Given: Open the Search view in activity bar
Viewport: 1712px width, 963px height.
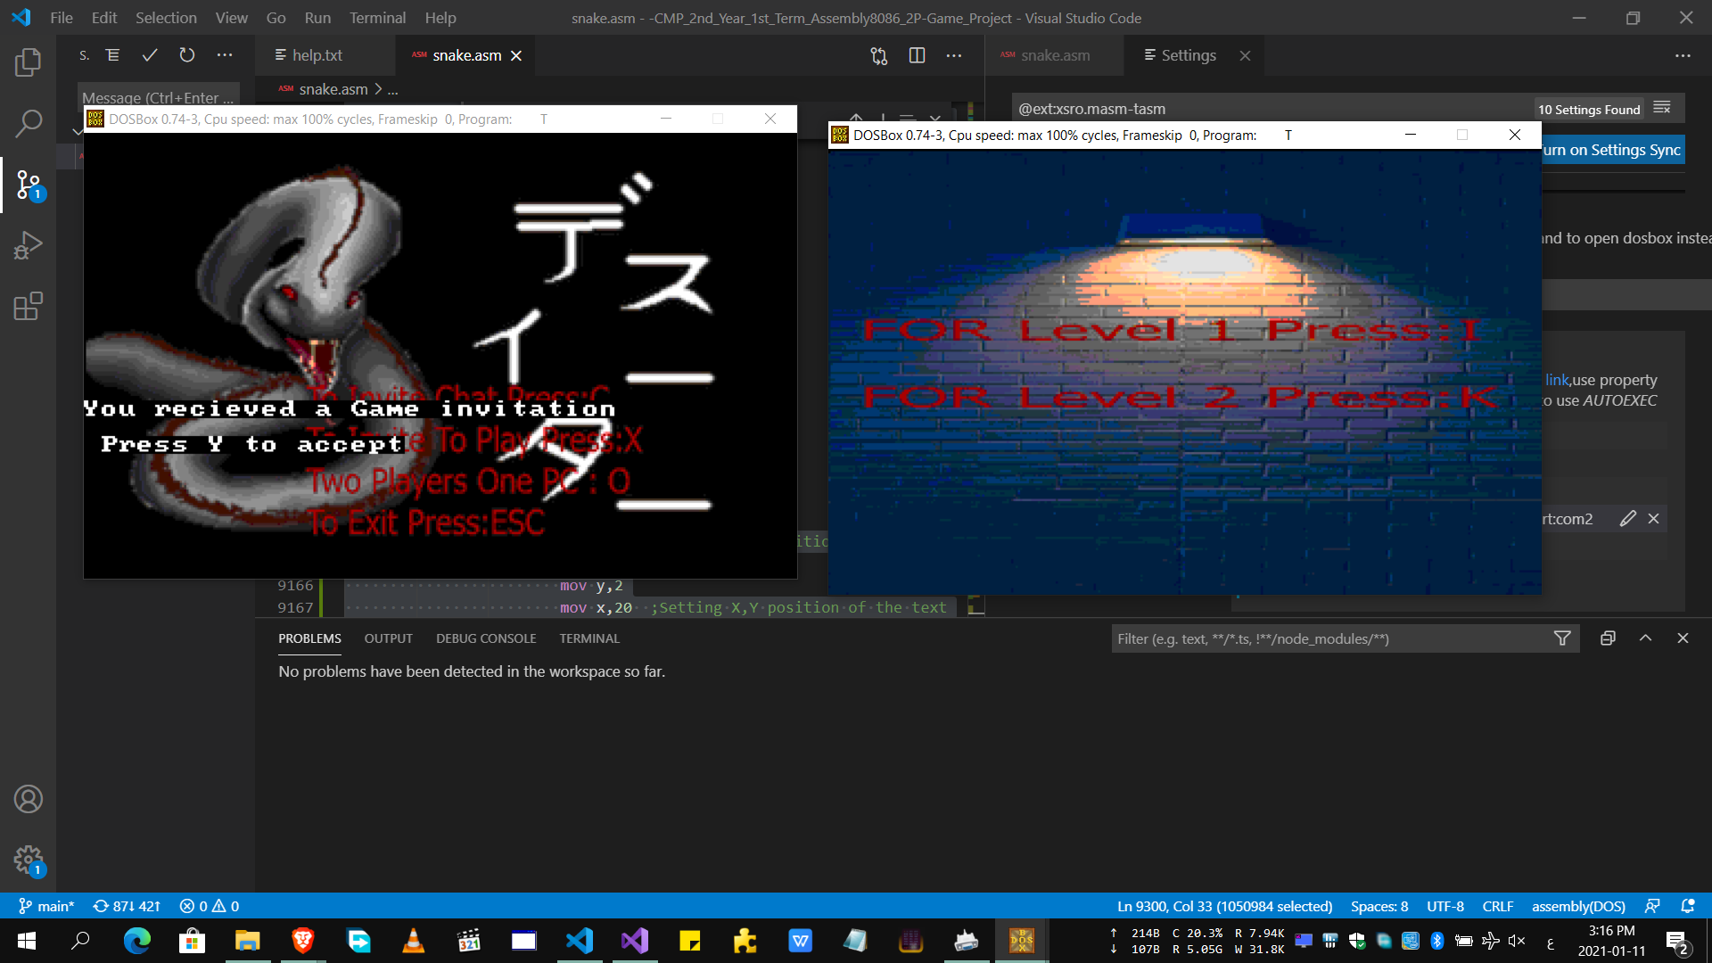Looking at the screenshot, I should tap(28, 123).
